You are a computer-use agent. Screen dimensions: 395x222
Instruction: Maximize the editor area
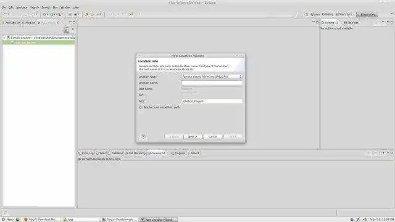click(x=317, y=22)
